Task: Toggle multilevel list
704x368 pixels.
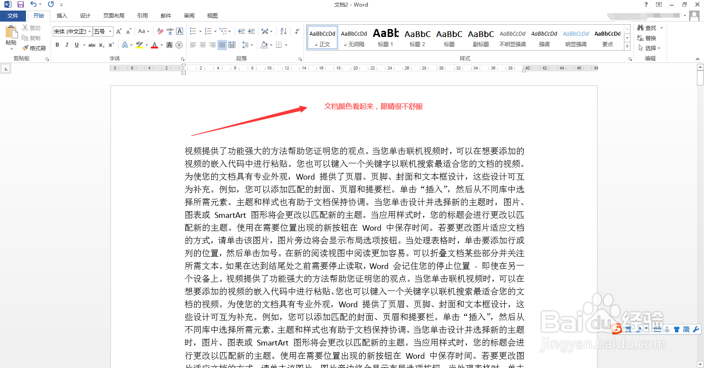Action: 223,31
